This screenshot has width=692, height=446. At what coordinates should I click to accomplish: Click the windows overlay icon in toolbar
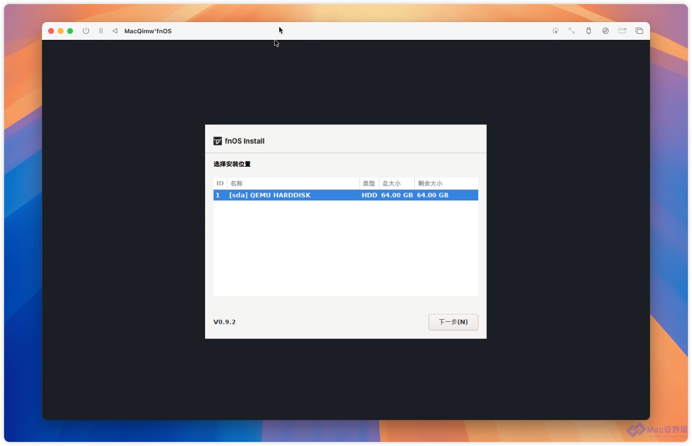point(639,31)
